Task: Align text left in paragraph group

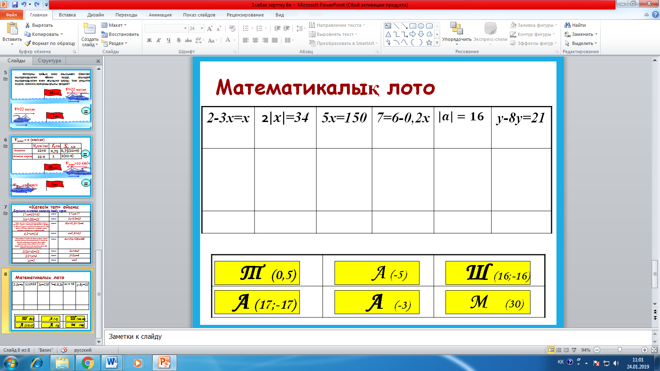Action: [246, 40]
